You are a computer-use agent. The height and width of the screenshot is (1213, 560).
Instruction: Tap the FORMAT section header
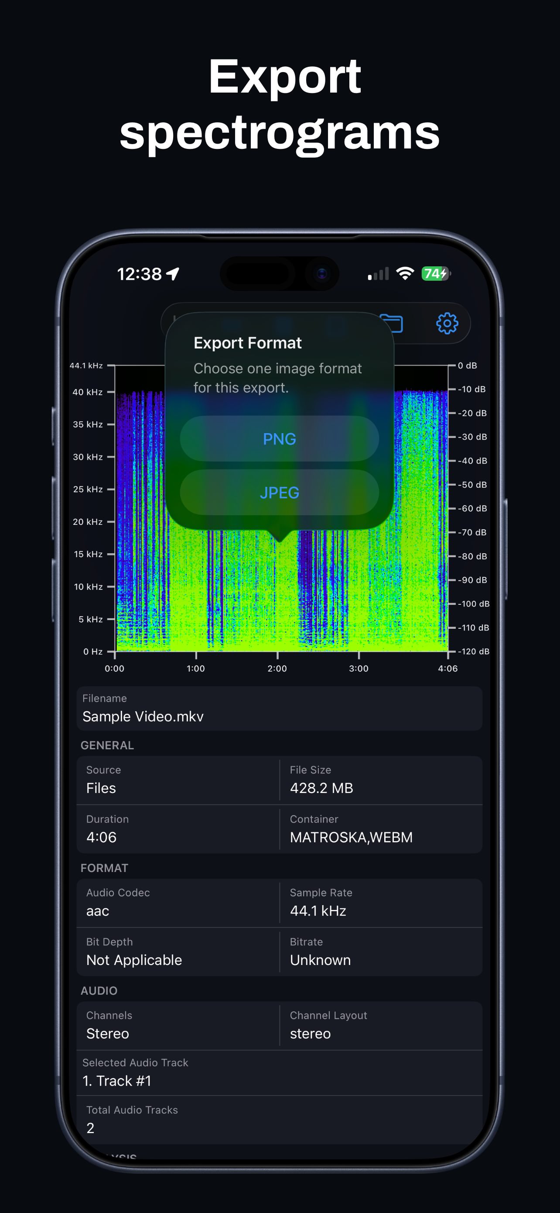[104, 868]
